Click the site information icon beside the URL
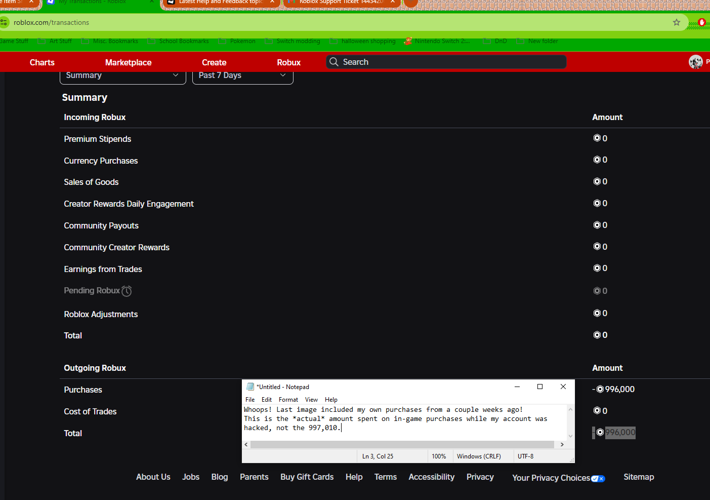710x500 pixels. pyautogui.click(x=4, y=22)
